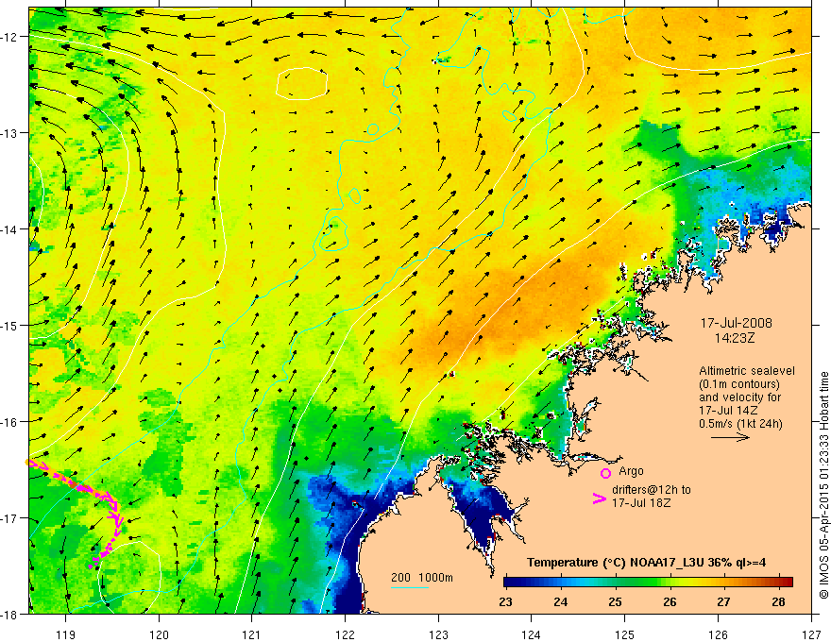Click longitude axis label '123'
The height and width of the screenshot is (642, 831).
pyautogui.click(x=438, y=634)
